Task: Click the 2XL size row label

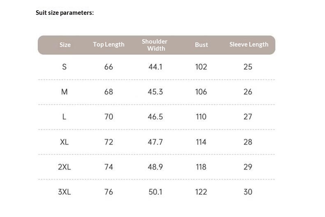Action: pyautogui.click(x=64, y=167)
